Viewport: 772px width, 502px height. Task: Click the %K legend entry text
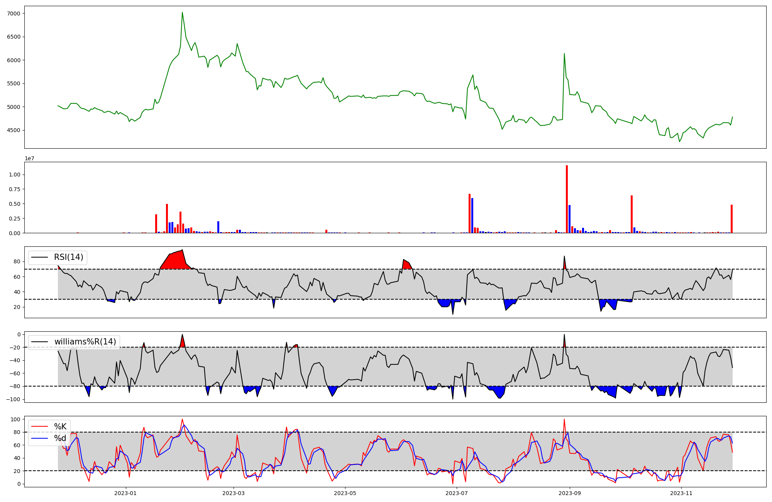tap(60, 427)
